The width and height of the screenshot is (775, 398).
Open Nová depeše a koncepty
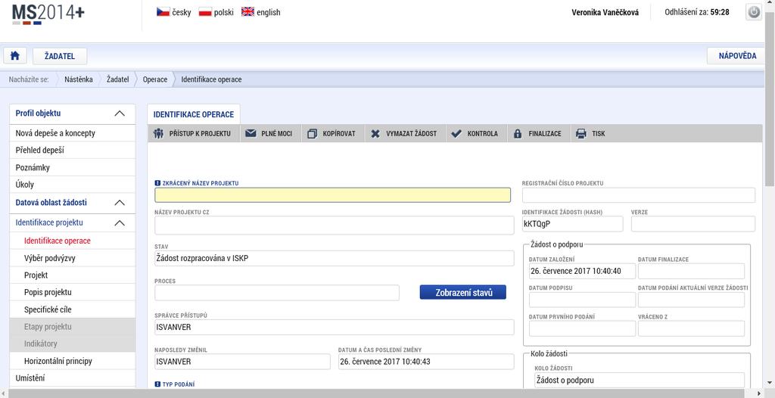(72, 133)
